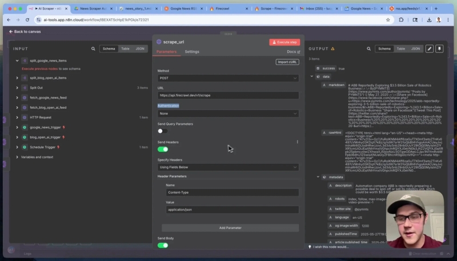457x261 pixels.
Task: Switch to the Inbox Gmail browser tab
Action: pyautogui.click(x=319, y=9)
